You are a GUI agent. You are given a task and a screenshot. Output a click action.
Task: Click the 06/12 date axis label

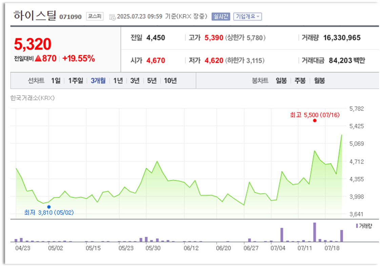coord(191,248)
